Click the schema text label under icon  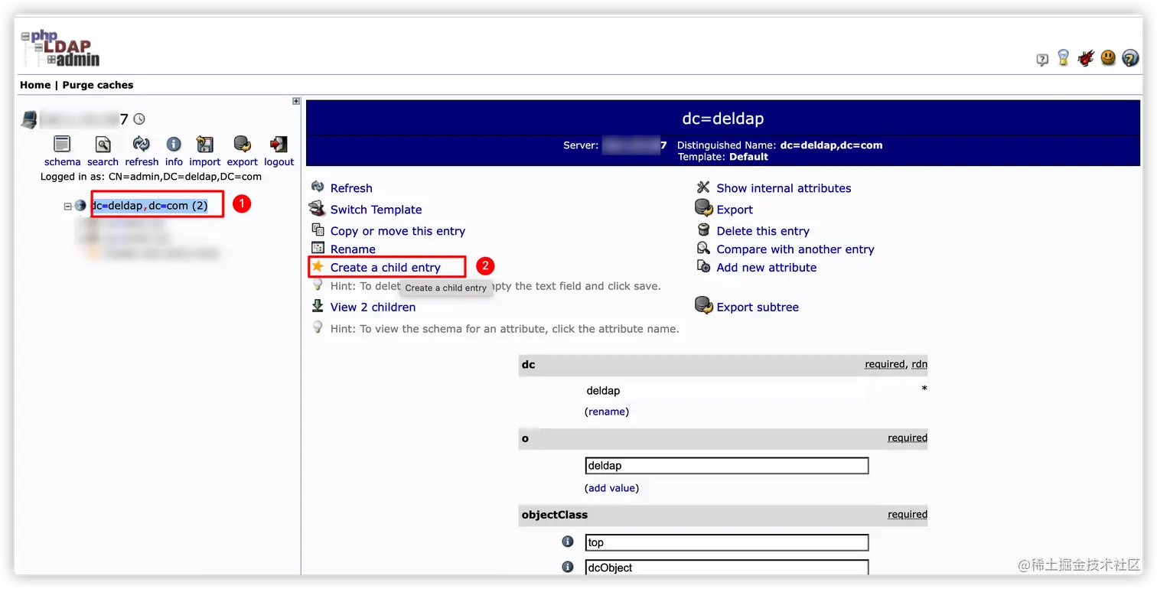coord(62,162)
